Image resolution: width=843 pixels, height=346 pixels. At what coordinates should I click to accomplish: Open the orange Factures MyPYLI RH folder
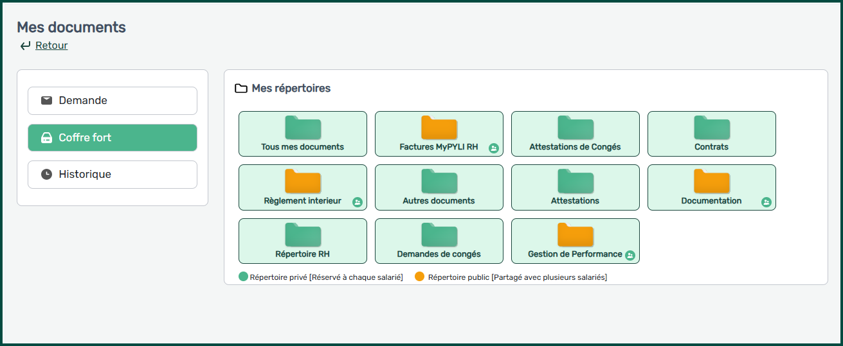(x=439, y=134)
